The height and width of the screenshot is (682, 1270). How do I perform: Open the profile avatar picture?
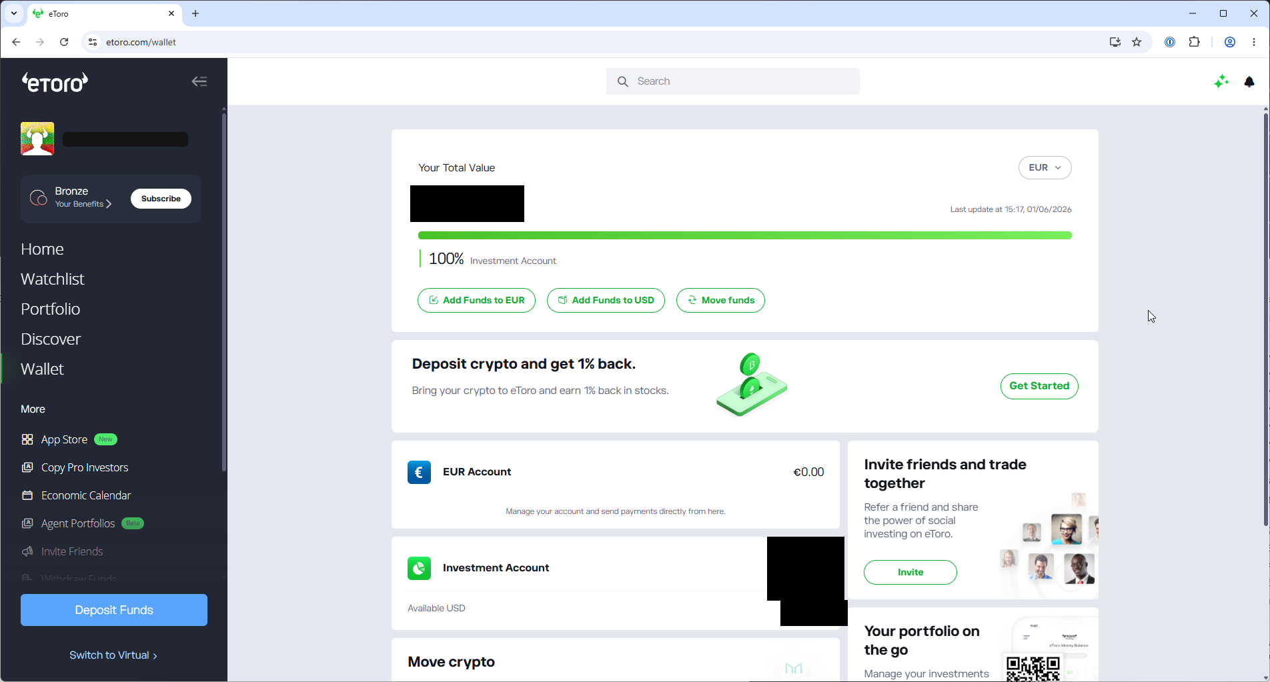point(37,139)
